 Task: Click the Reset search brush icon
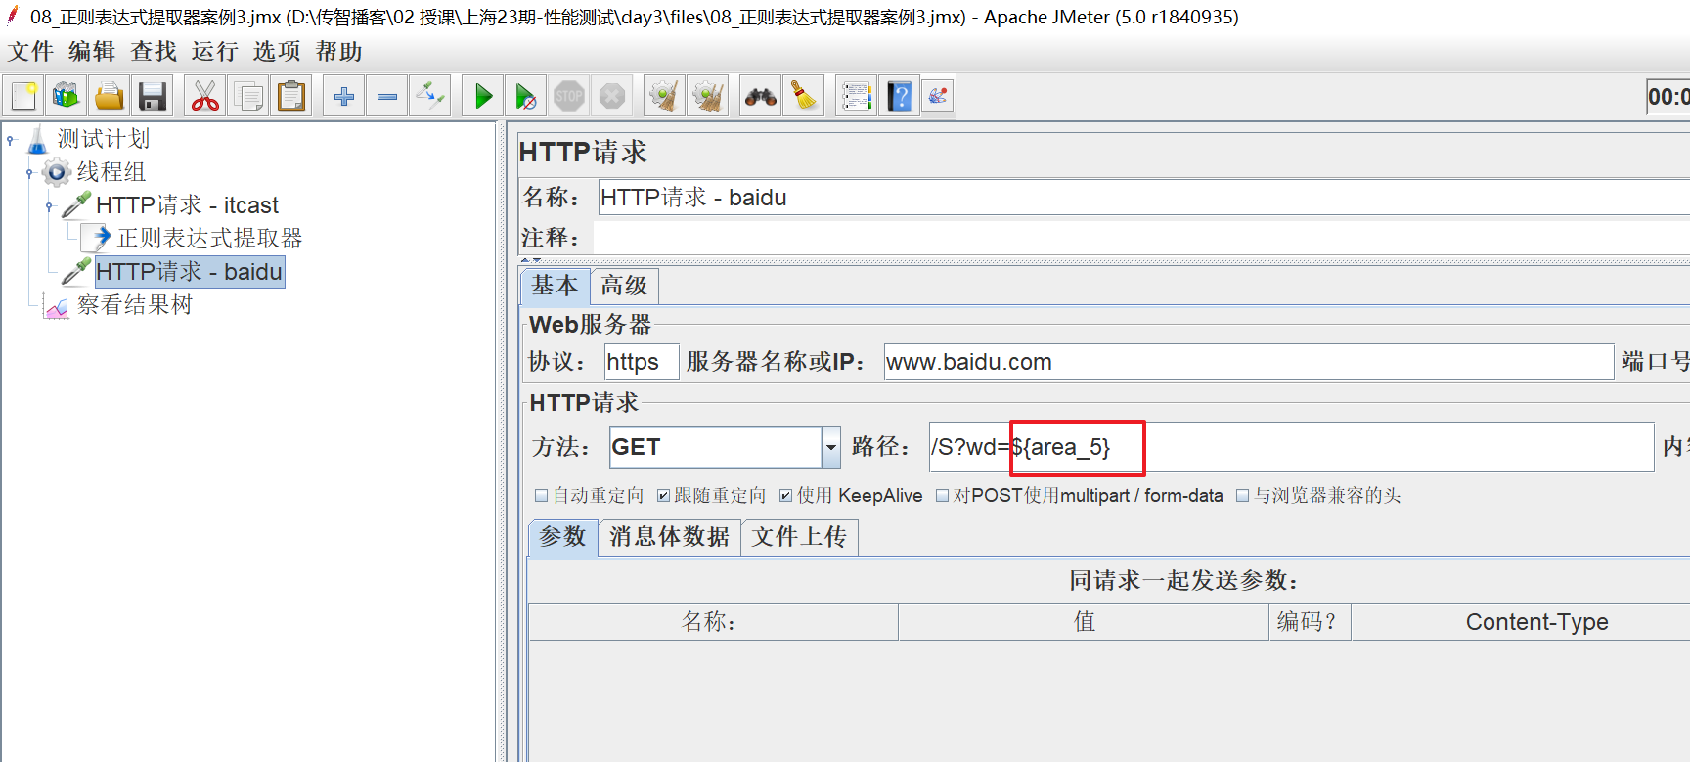point(804,96)
